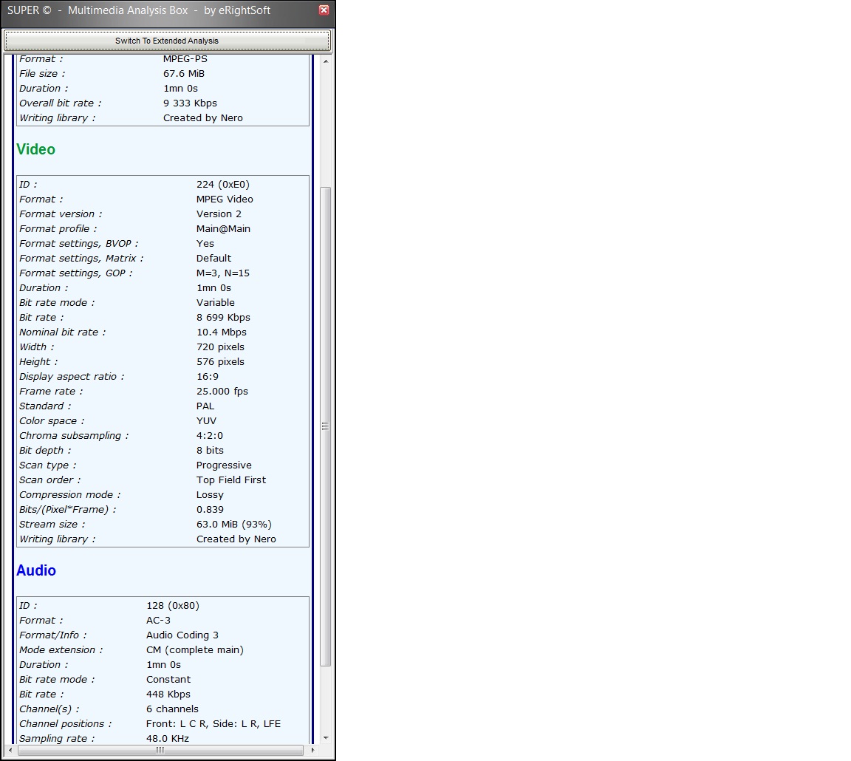The width and height of the screenshot is (851, 761).
Task: Click the Constant bit rate mode value
Action: coord(168,680)
